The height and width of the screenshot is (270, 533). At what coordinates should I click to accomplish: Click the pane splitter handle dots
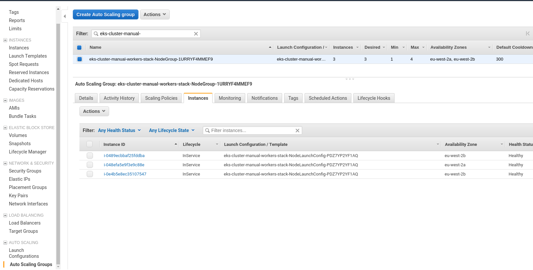click(350, 79)
